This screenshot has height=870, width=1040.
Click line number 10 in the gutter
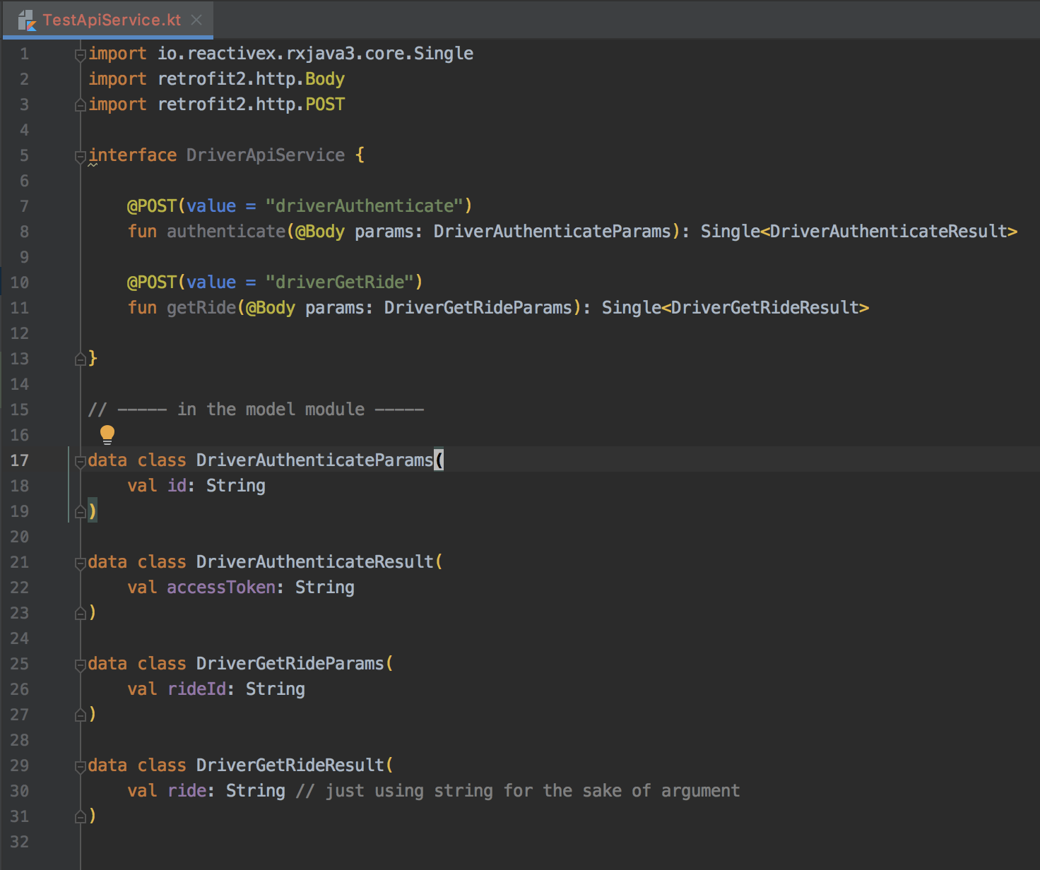coord(20,282)
